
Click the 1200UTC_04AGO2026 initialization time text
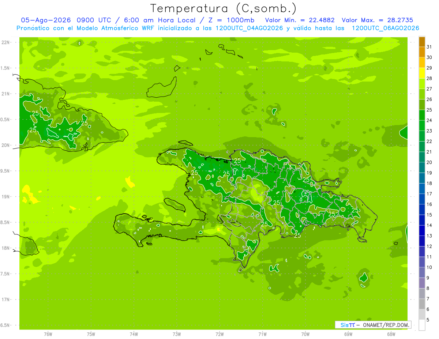click(249, 28)
